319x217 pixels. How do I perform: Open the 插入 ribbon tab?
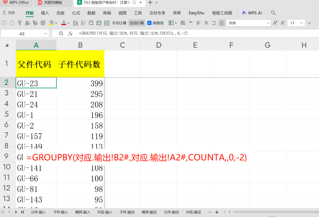45,13
